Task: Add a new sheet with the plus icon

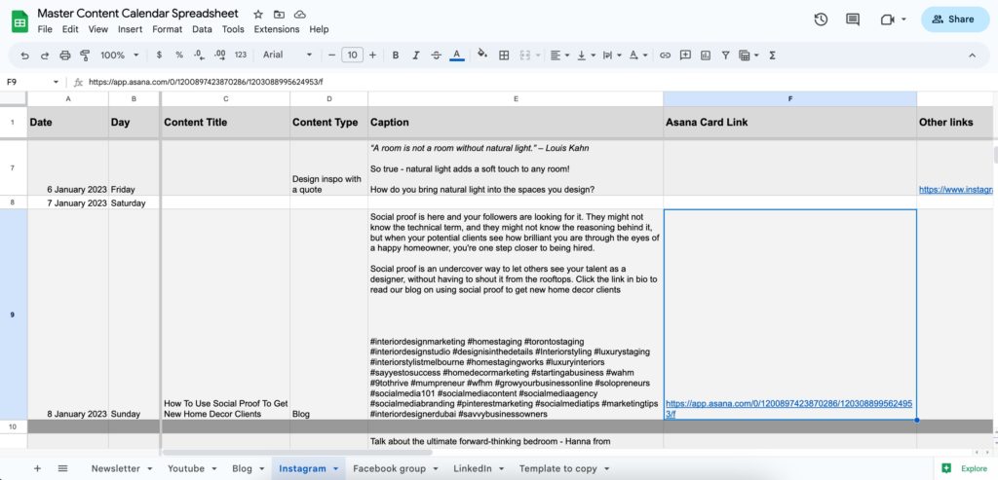Action: 37,468
